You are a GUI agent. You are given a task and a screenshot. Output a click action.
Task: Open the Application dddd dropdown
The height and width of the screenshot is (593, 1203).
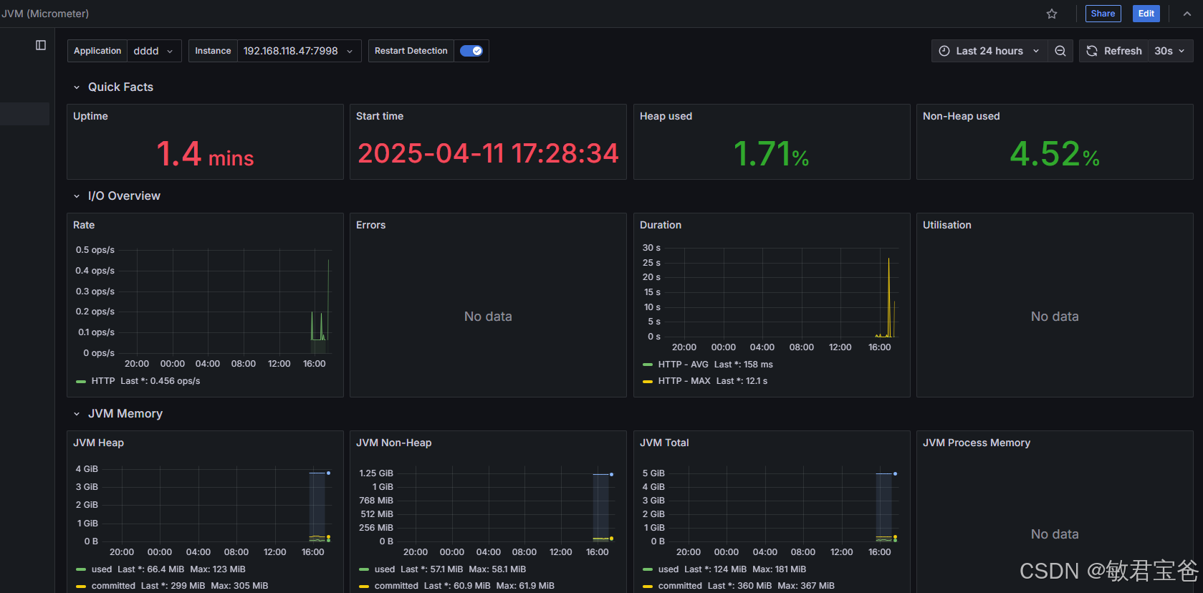click(153, 51)
